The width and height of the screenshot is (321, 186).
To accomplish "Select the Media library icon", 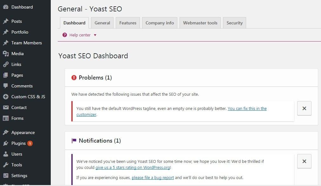I will [x=6, y=54].
